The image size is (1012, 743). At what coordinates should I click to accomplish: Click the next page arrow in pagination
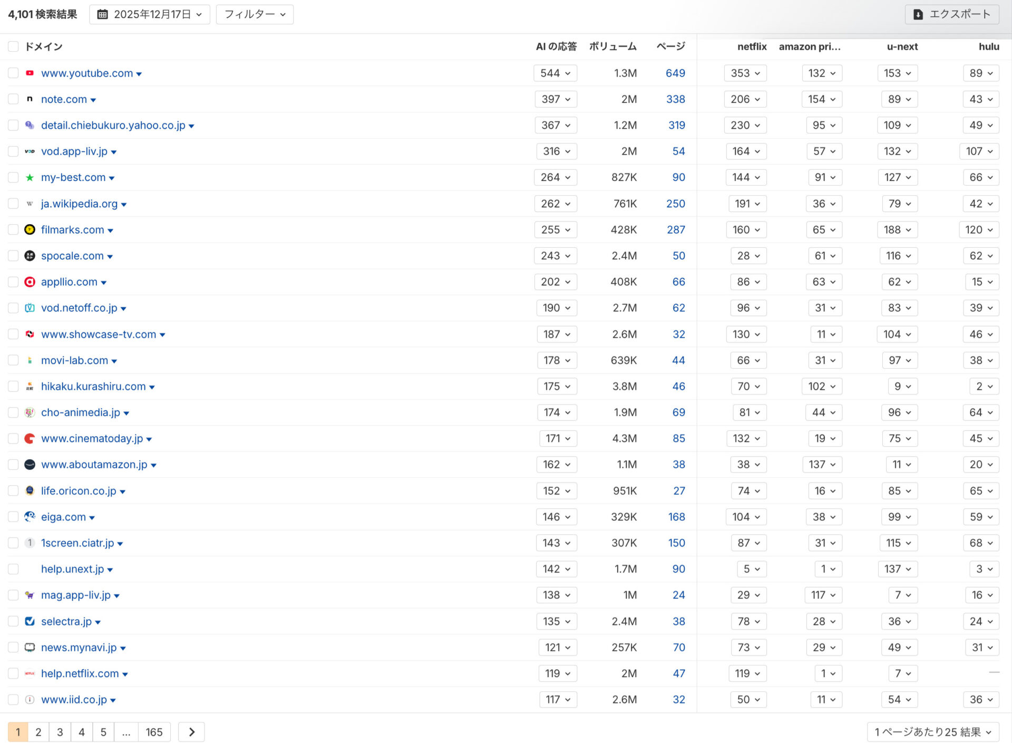tap(191, 732)
